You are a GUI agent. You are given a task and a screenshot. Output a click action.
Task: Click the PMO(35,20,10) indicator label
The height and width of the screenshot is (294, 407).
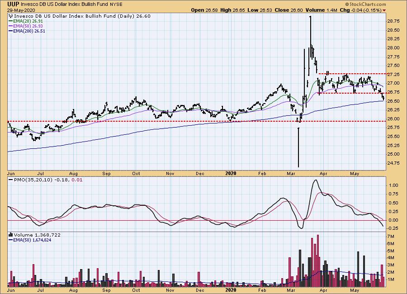(x=33, y=180)
